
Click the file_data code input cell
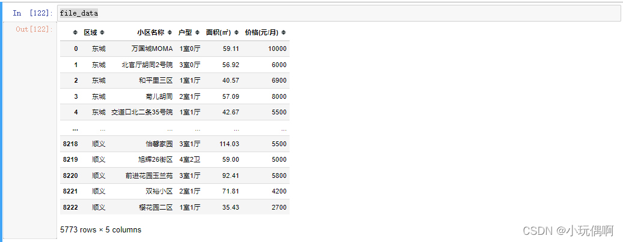[339, 13]
